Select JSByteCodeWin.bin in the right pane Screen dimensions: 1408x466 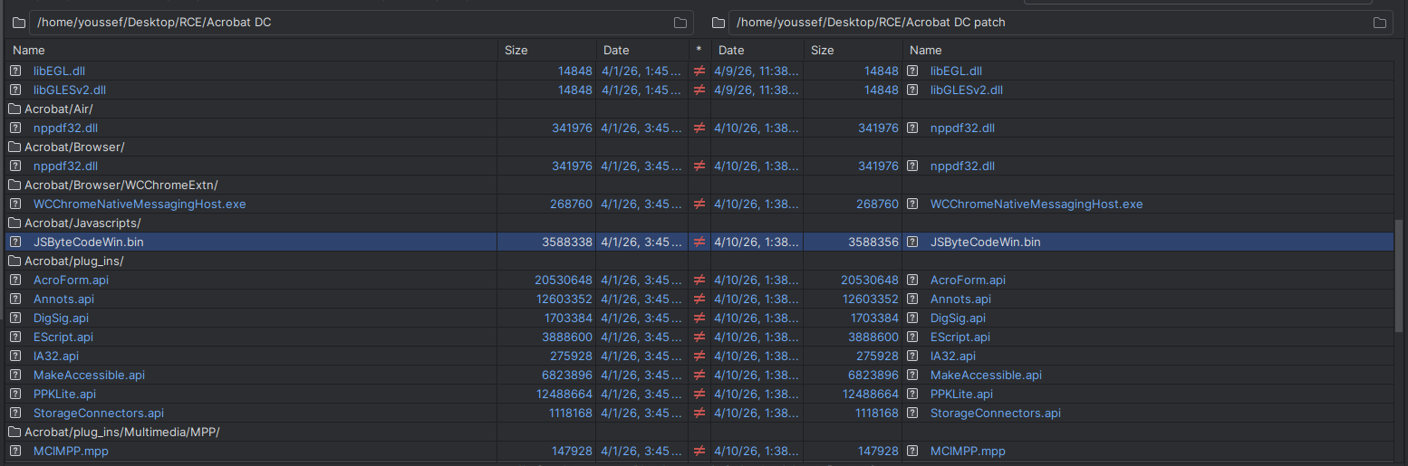[986, 242]
